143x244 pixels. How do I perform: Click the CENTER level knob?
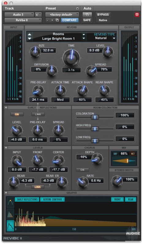click(x=58, y=161)
